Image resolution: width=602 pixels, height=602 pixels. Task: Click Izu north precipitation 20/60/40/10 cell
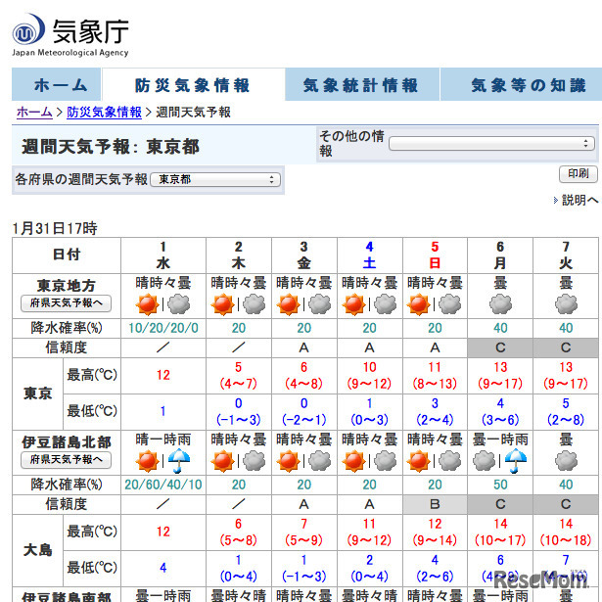pos(163,485)
